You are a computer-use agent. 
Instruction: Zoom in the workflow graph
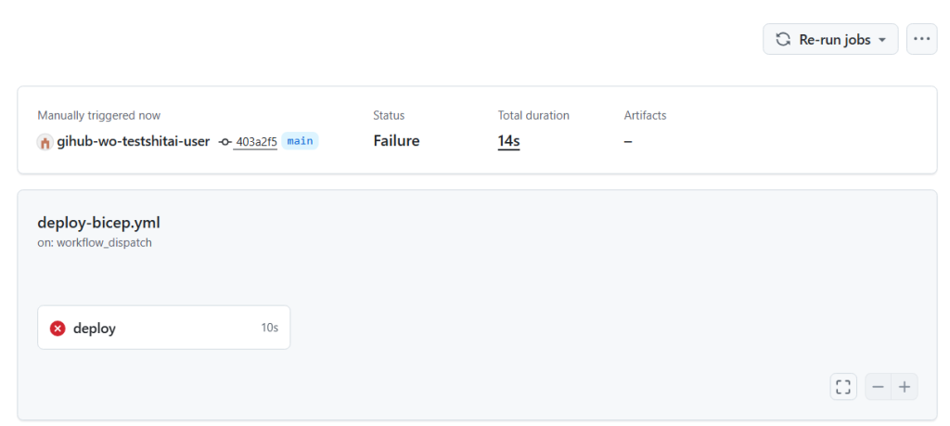(x=905, y=387)
